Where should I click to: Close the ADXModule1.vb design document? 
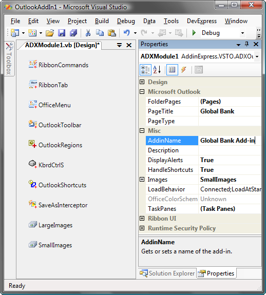[x=129, y=45]
